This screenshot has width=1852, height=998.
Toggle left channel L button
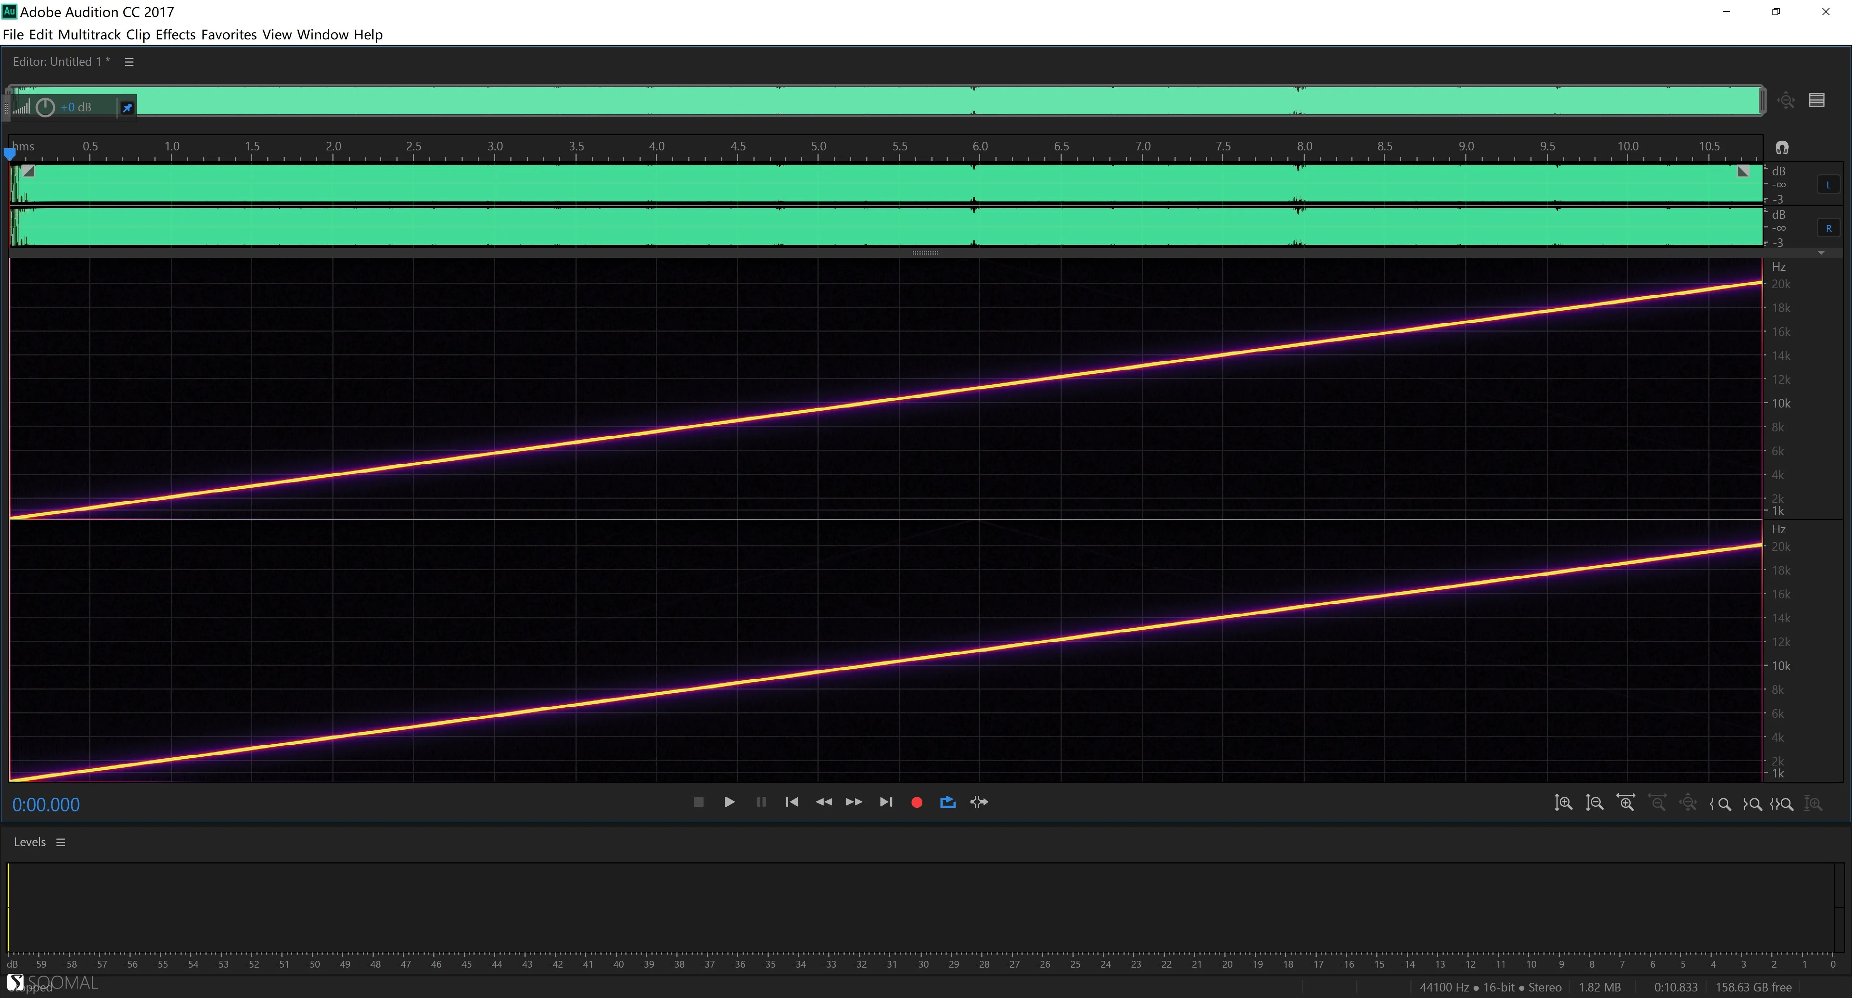1828,185
